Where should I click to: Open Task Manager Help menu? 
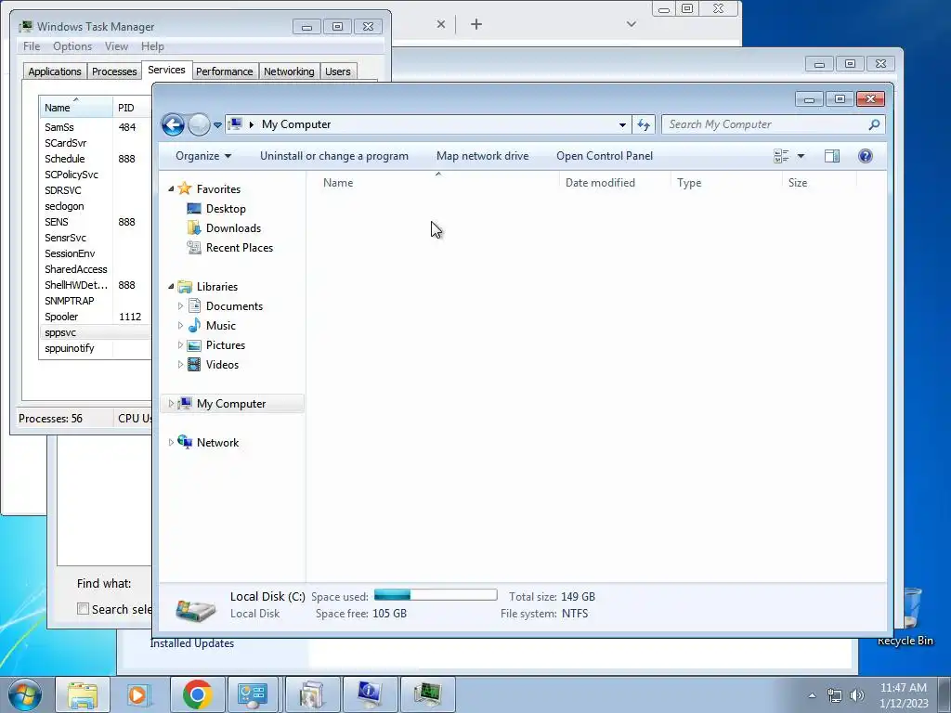[153, 46]
